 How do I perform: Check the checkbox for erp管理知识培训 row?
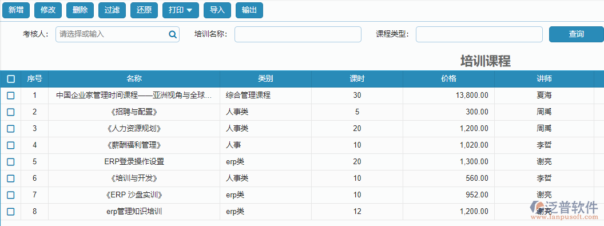pos(11,211)
